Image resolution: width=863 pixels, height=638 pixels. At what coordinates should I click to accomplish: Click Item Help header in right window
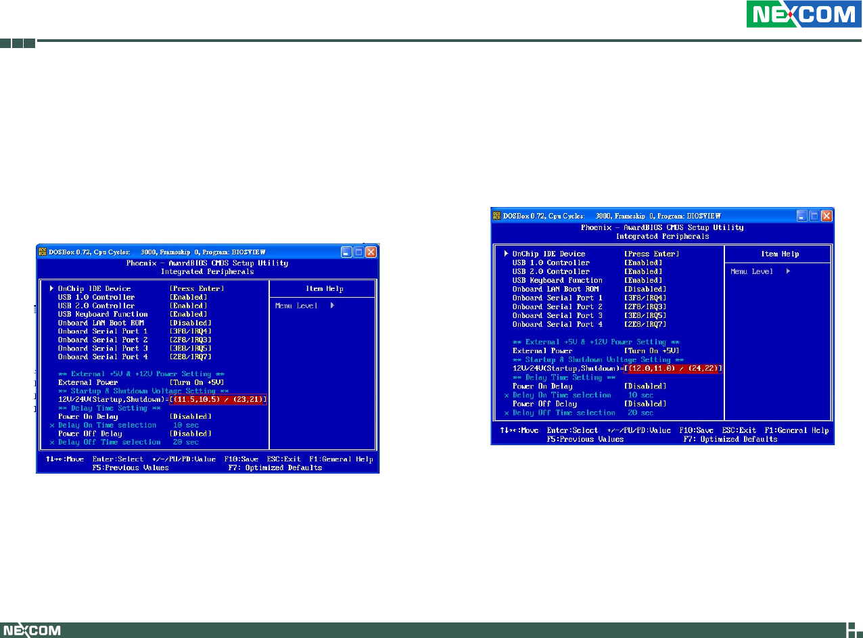coord(780,254)
